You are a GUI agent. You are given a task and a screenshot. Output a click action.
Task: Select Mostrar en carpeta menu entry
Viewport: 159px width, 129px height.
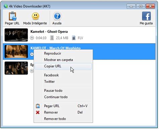[63, 60]
